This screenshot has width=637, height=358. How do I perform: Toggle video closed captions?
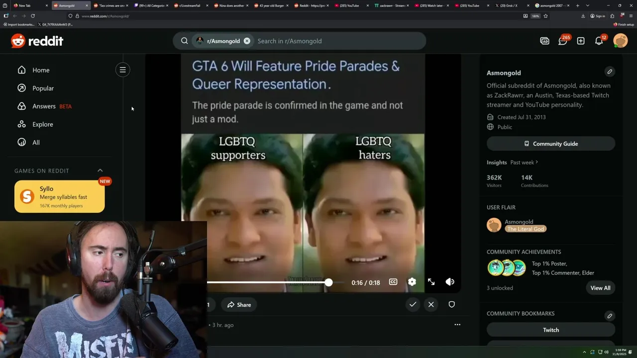pos(393,282)
